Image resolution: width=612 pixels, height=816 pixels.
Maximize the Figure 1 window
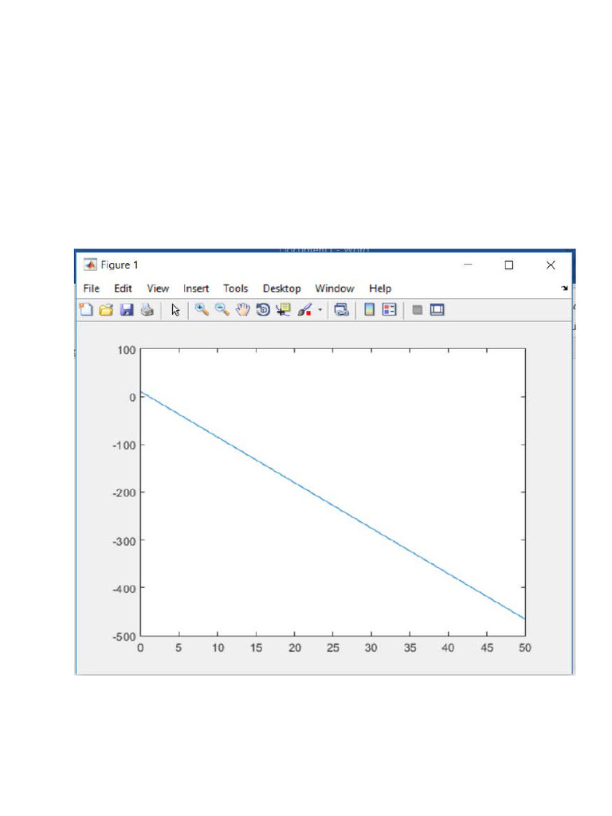coord(509,265)
